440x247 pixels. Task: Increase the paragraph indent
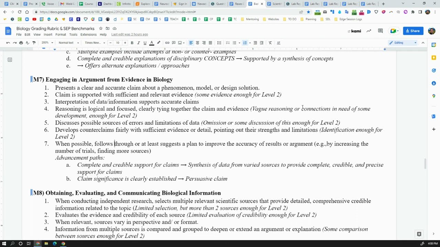pyautogui.click(x=262, y=43)
